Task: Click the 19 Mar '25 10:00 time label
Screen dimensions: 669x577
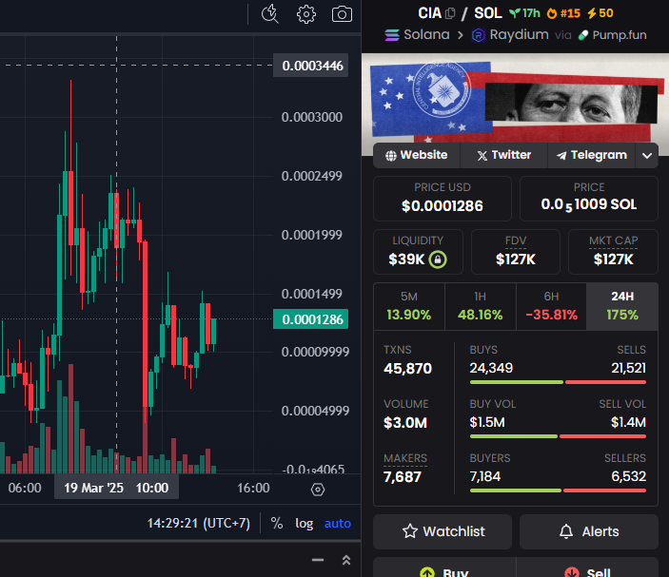Action: point(116,488)
